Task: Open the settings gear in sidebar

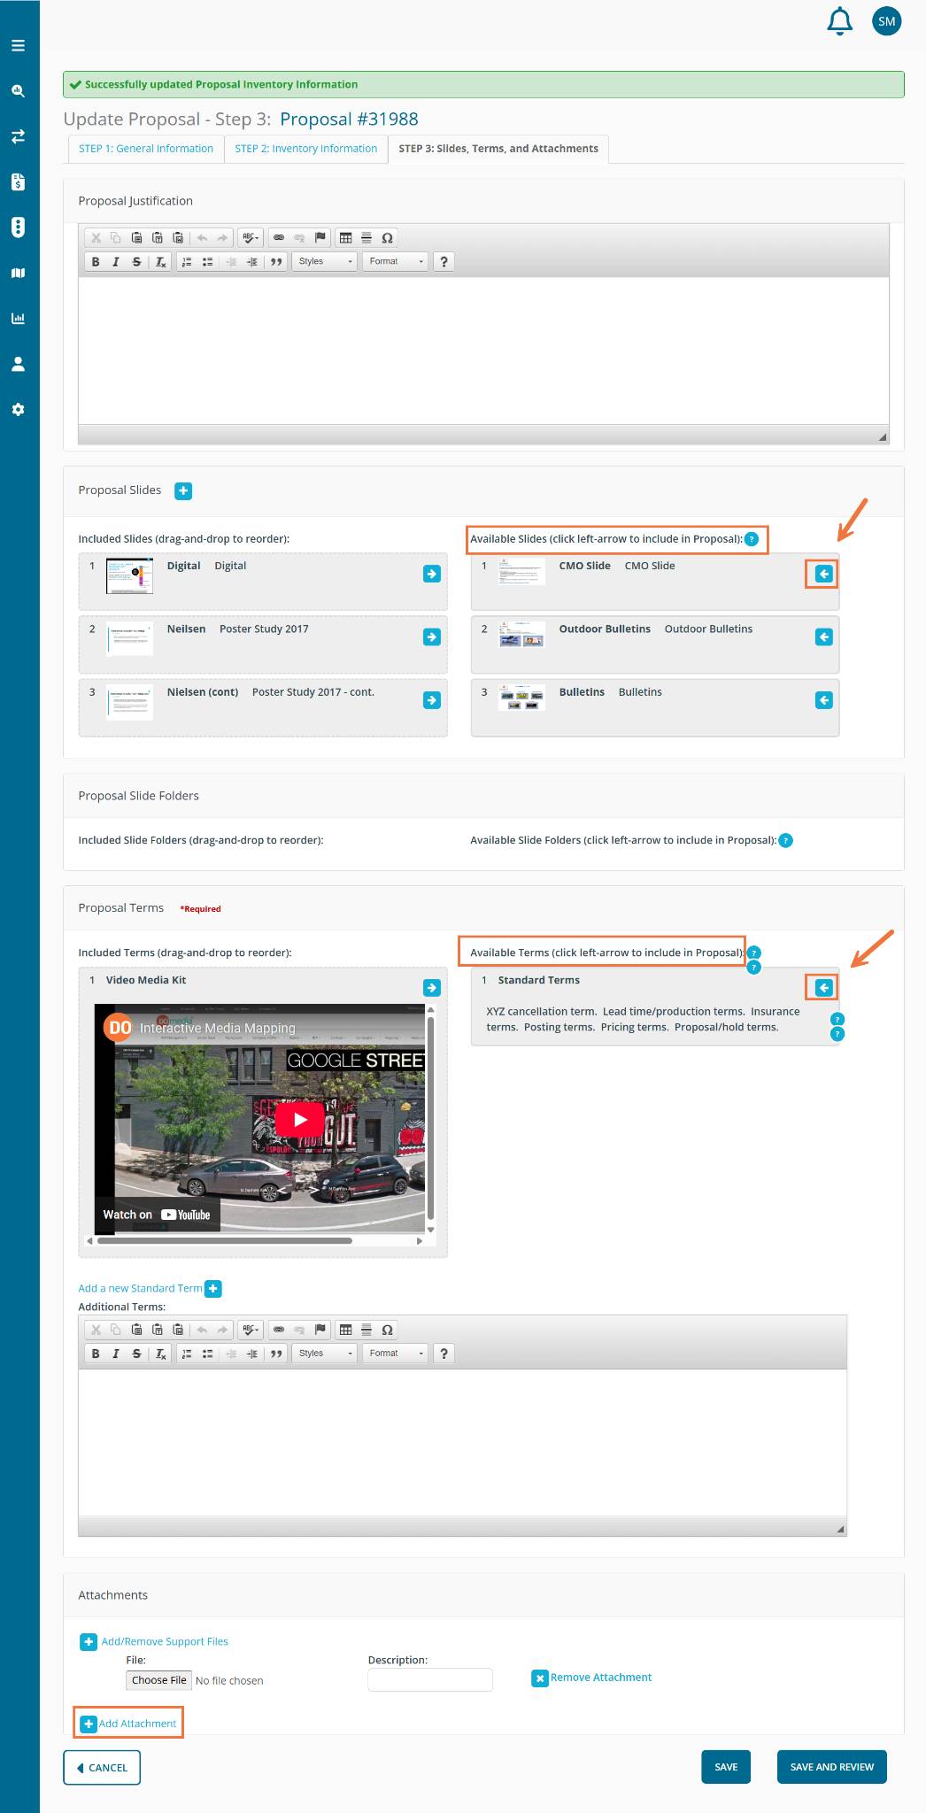Action: pos(18,410)
